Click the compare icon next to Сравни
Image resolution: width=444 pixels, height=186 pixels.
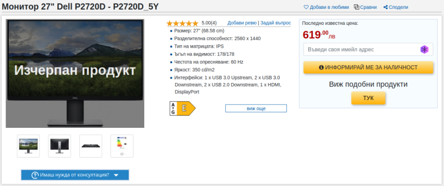click(x=357, y=7)
